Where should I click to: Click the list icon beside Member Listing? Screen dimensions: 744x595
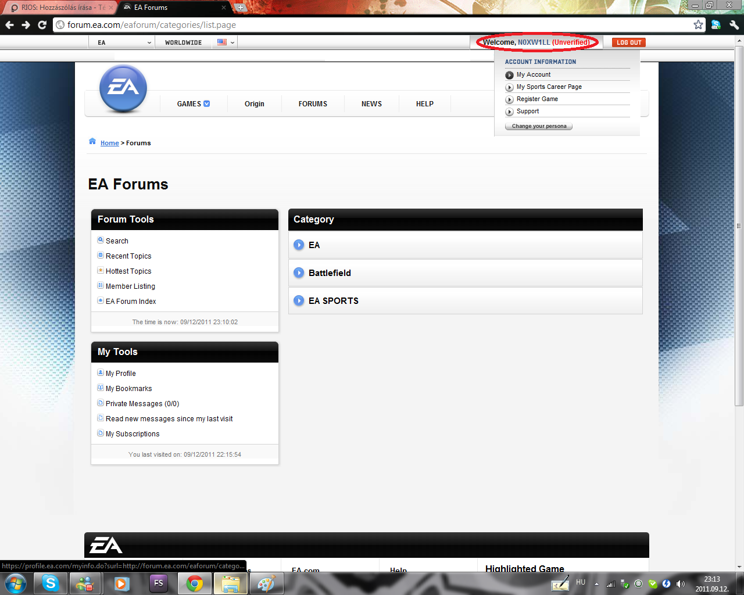[x=101, y=285]
